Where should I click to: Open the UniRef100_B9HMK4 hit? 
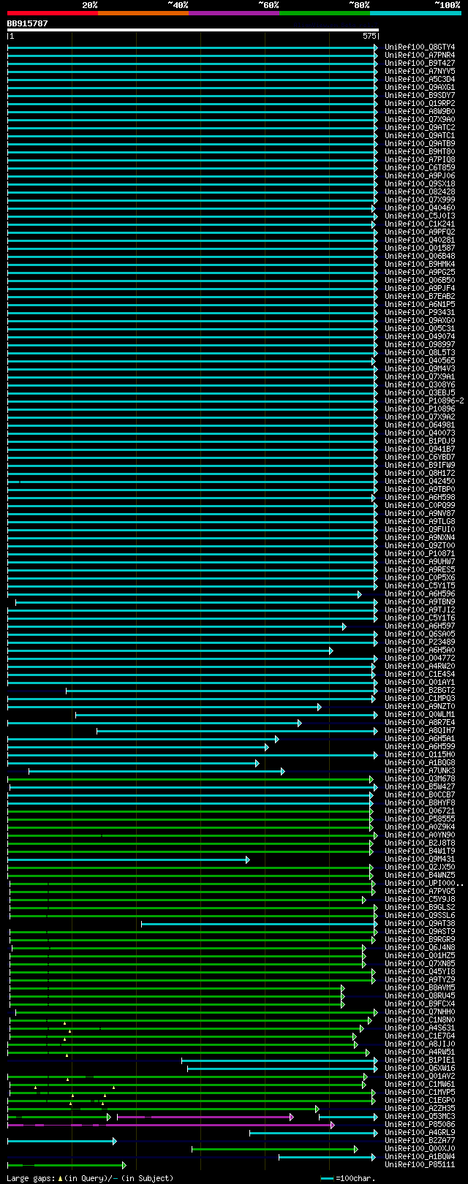[420, 264]
